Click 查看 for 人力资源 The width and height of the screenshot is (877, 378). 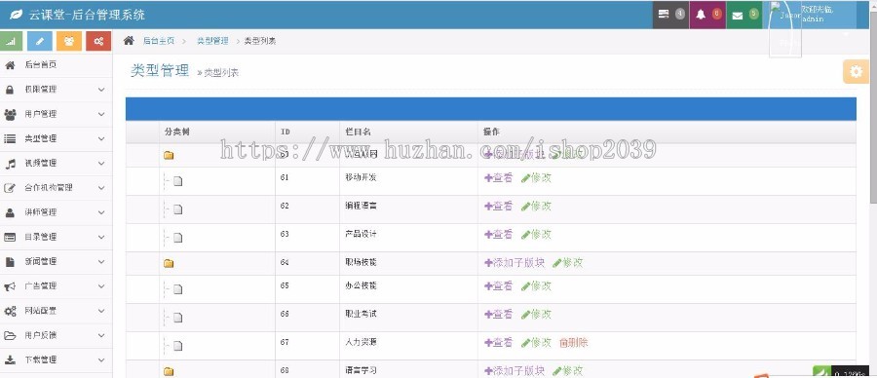pyautogui.click(x=498, y=343)
